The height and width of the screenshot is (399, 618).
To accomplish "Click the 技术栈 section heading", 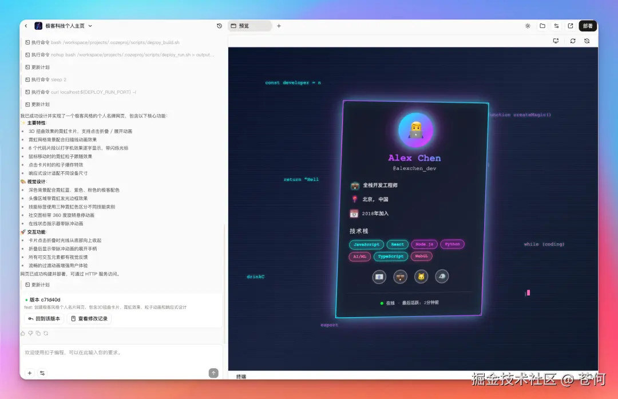I will coord(359,231).
